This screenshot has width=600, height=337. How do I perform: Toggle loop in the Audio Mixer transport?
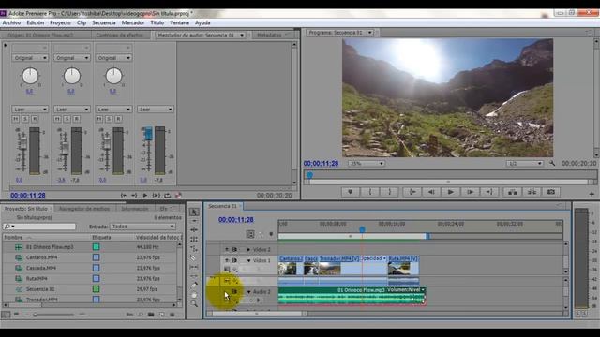coord(167,196)
